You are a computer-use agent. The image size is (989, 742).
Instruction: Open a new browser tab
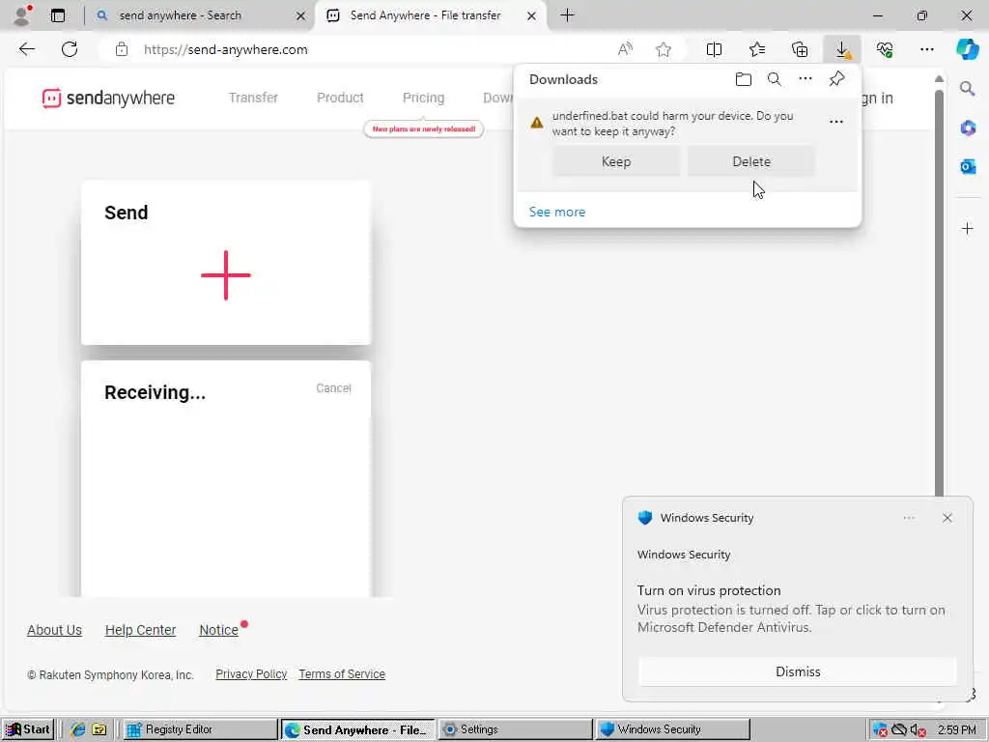tap(567, 15)
